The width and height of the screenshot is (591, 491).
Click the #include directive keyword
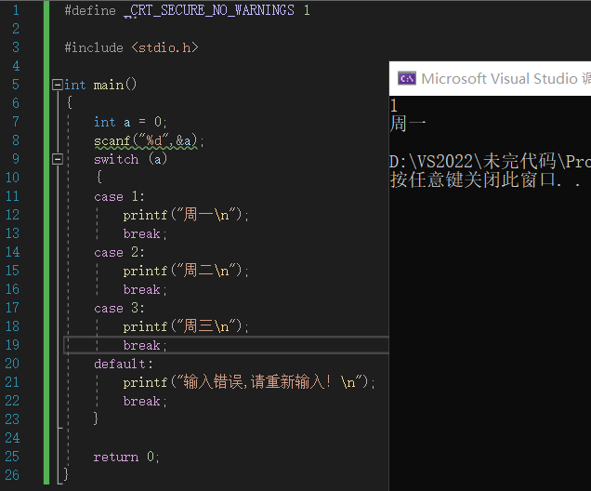click(x=94, y=47)
